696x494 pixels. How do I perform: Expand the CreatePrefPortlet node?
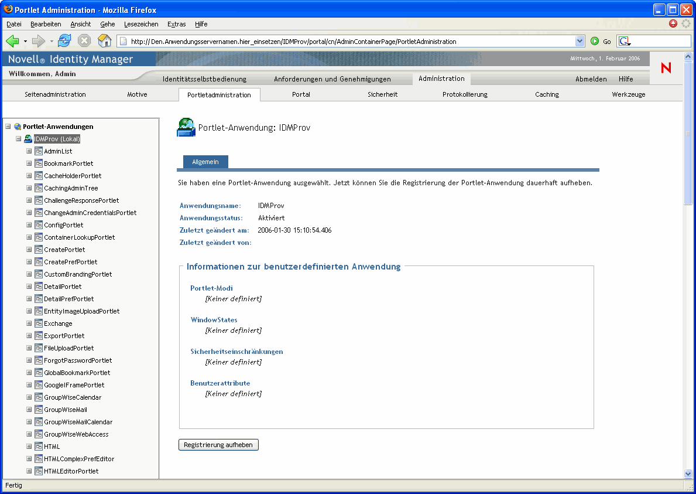click(x=29, y=262)
